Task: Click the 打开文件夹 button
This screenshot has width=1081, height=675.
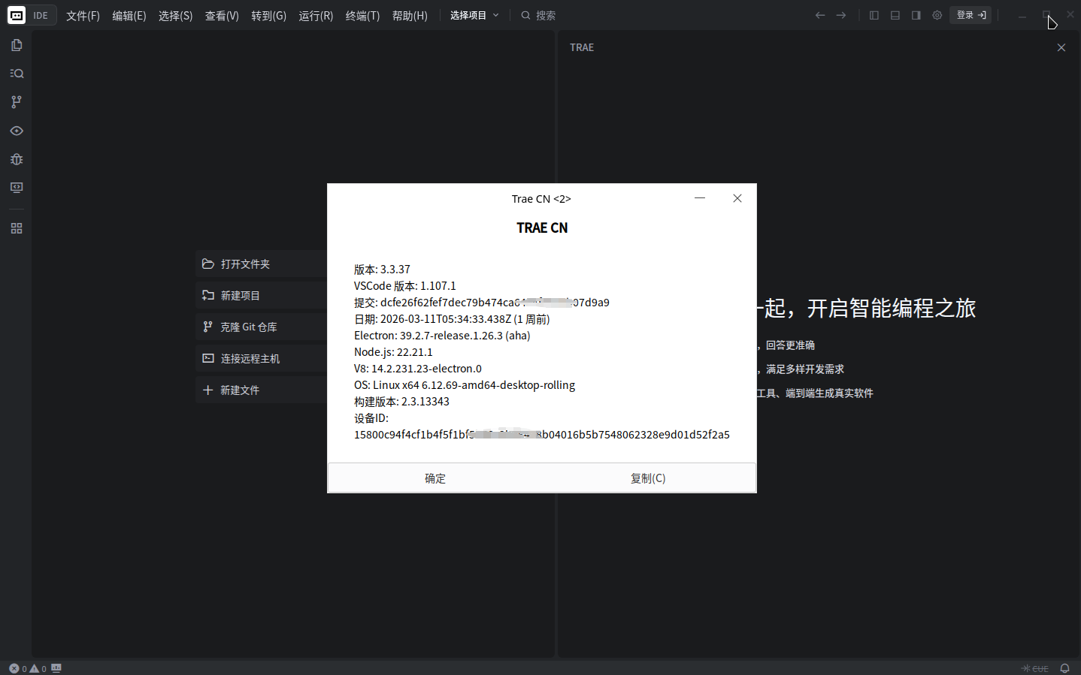Action: coord(262,264)
